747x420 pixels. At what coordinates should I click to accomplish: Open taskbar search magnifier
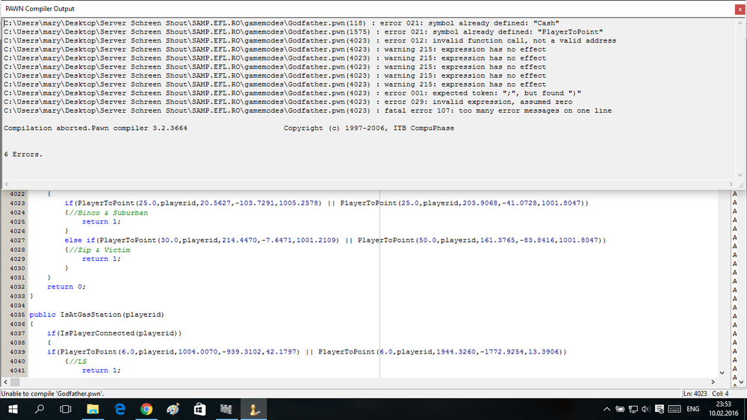pos(40,409)
